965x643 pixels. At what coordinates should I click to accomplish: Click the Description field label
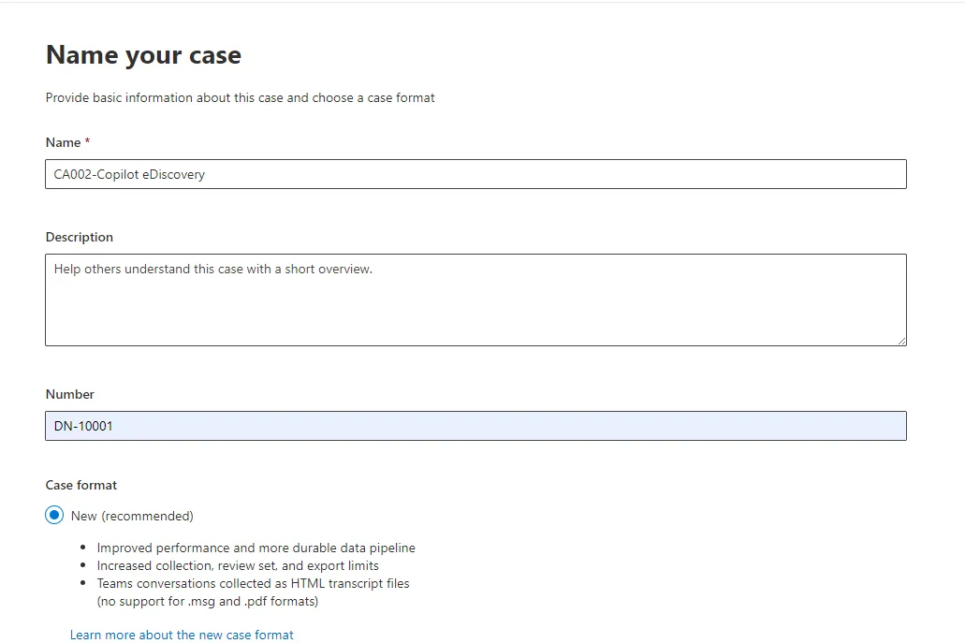point(79,237)
